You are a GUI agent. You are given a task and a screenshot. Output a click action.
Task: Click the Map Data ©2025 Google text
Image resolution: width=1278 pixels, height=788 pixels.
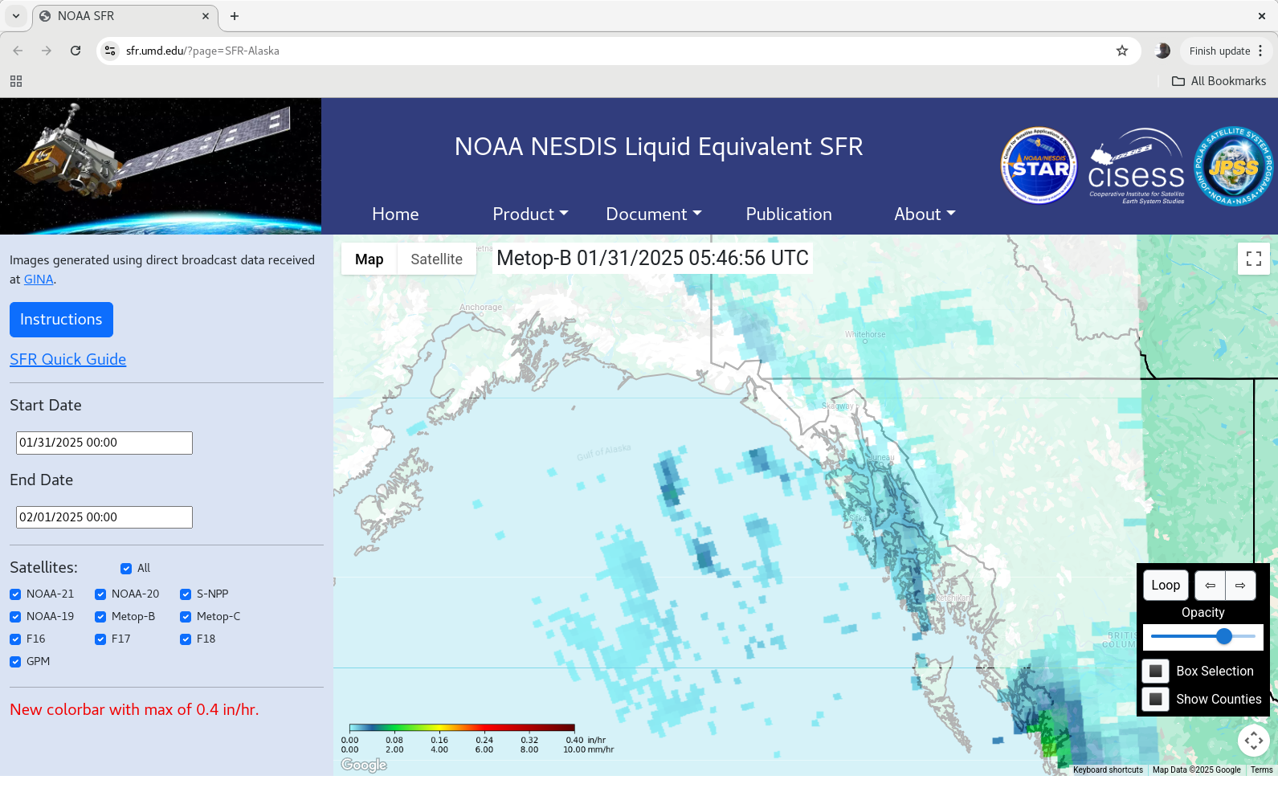1196,770
